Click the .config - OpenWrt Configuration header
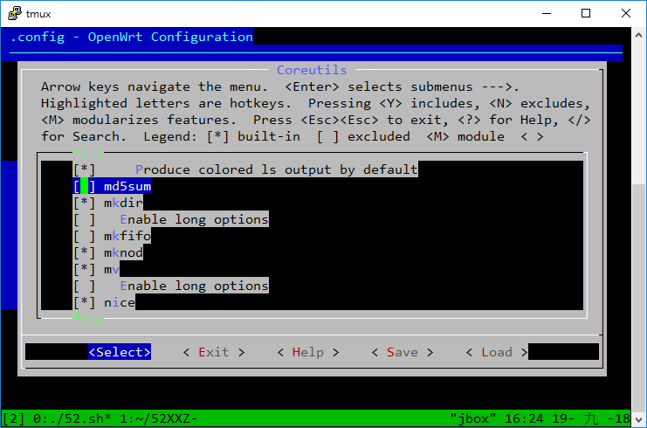This screenshot has height=428, width=647. 131,38
